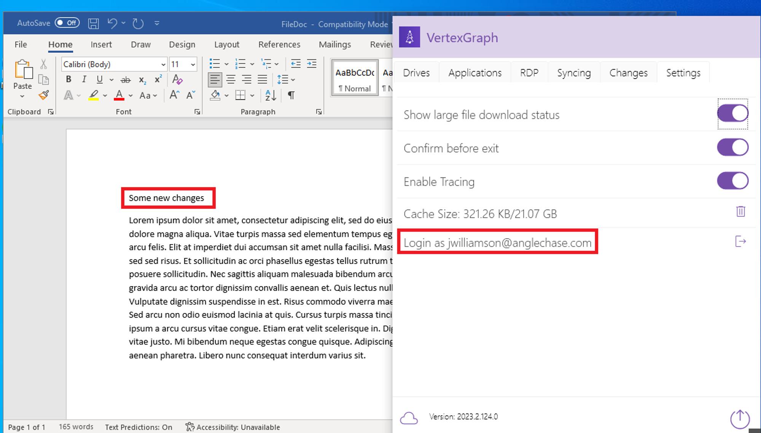Open the Paragraph dialog launcher

point(319,112)
